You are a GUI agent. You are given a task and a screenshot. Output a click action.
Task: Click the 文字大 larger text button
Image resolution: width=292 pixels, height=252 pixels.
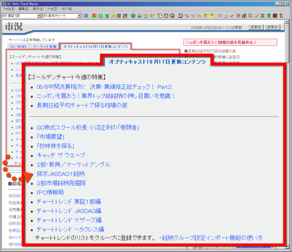[x=256, y=27]
